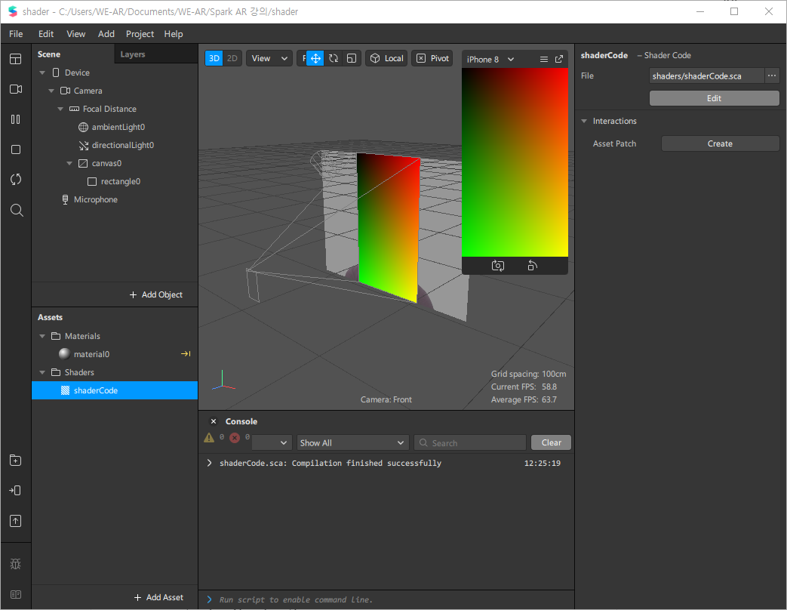Click the switch camera icon in simulator
This screenshot has height=610, width=787.
[497, 266]
